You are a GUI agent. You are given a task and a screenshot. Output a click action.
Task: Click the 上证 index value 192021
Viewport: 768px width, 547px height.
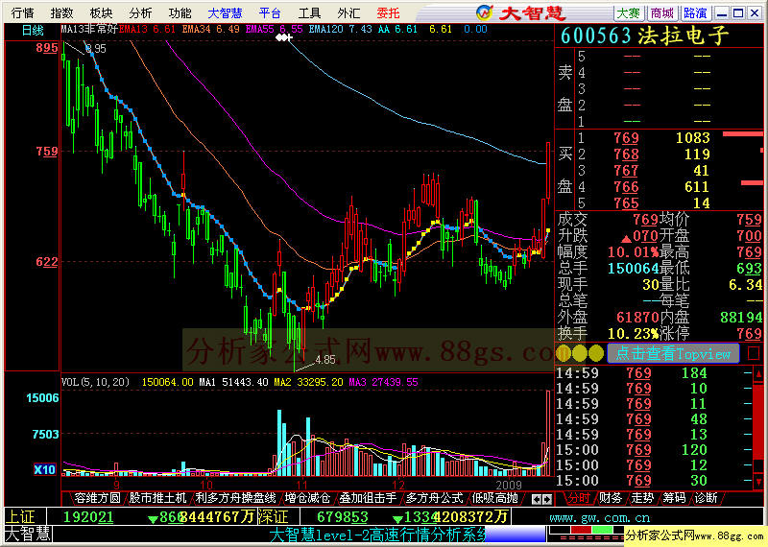[88, 517]
